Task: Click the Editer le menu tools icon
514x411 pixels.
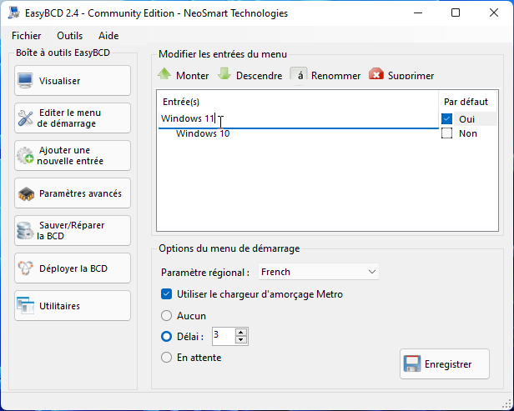Action: (25, 118)
